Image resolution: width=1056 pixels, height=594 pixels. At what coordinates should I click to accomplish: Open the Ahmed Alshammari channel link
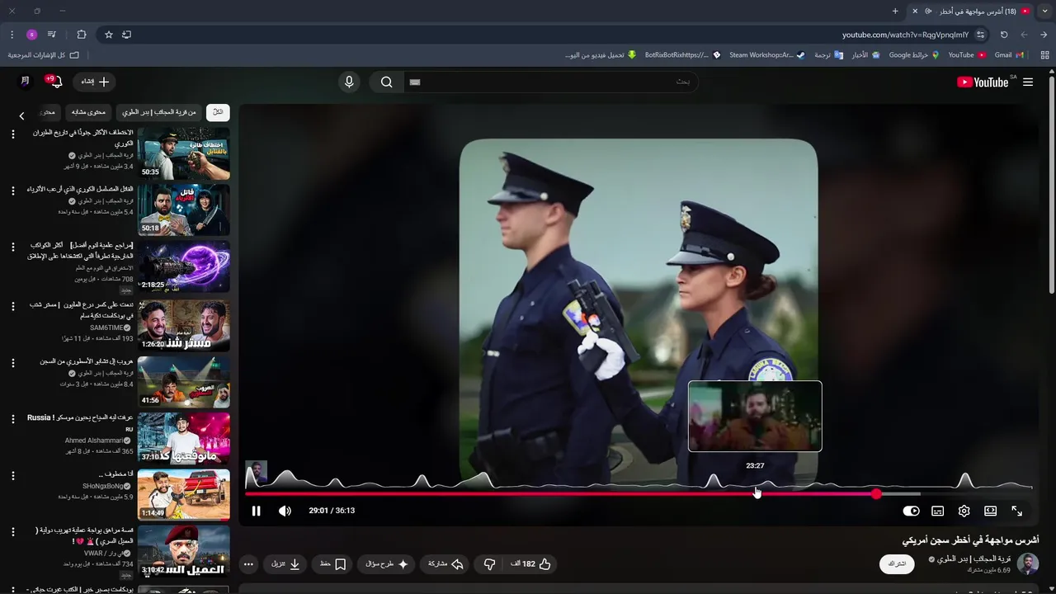pos(93,441)
